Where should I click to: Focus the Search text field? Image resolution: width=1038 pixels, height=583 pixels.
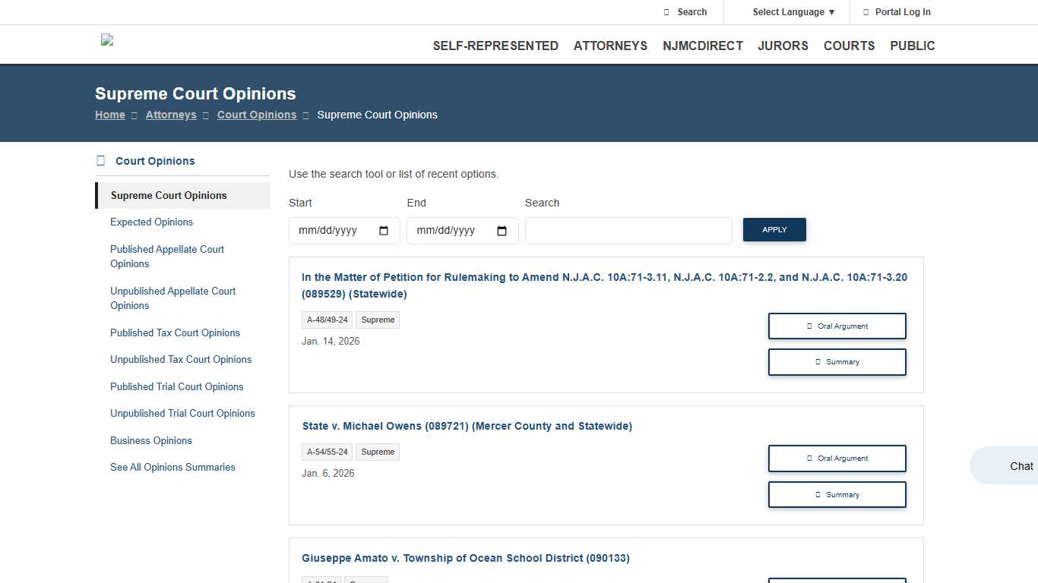(628, 231)
